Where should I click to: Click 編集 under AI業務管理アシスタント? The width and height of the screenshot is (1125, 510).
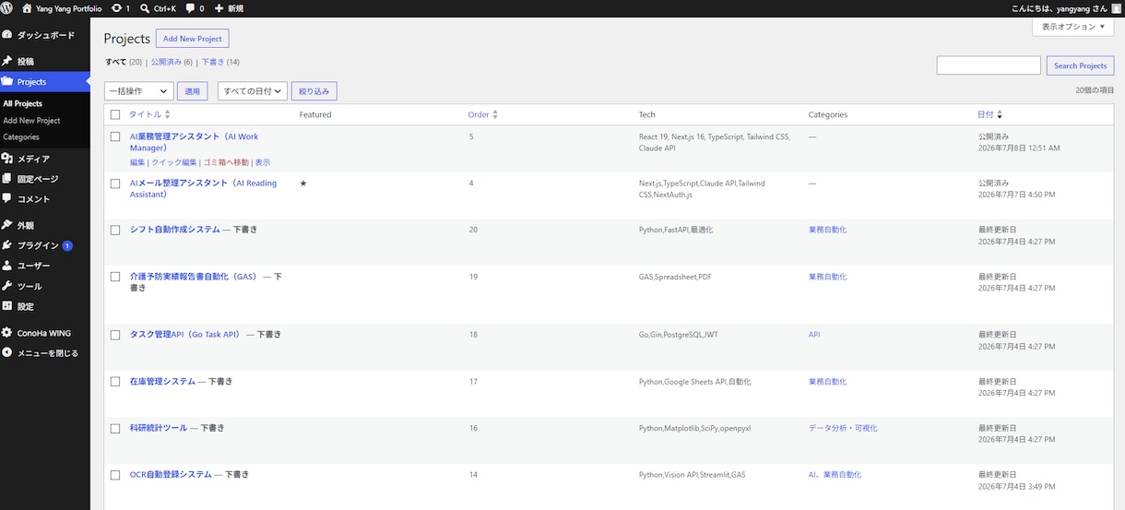click(x=137, y=162)
